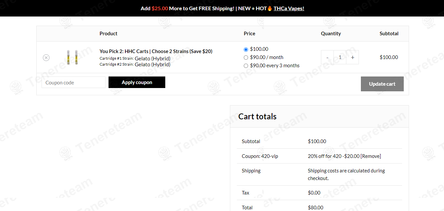Remove the HHC Carts item using the X icon
The height and width of the screenshot is (211, 444).
pos(46,57)
